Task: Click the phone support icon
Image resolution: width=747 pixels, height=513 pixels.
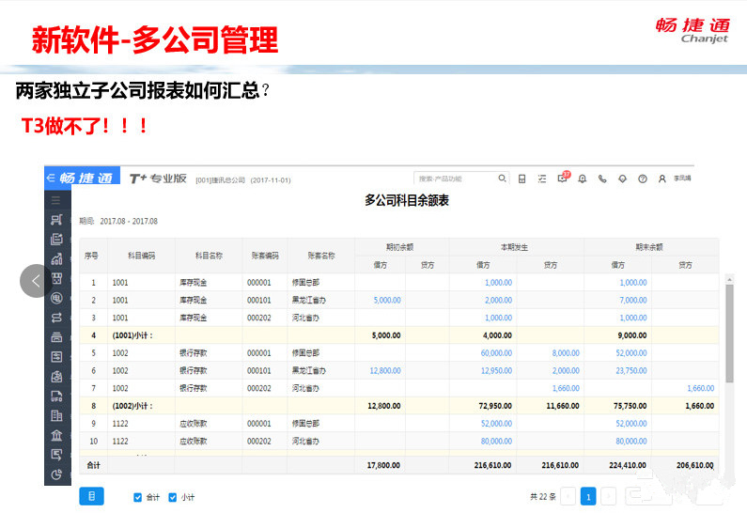Action: click(602, 179)
